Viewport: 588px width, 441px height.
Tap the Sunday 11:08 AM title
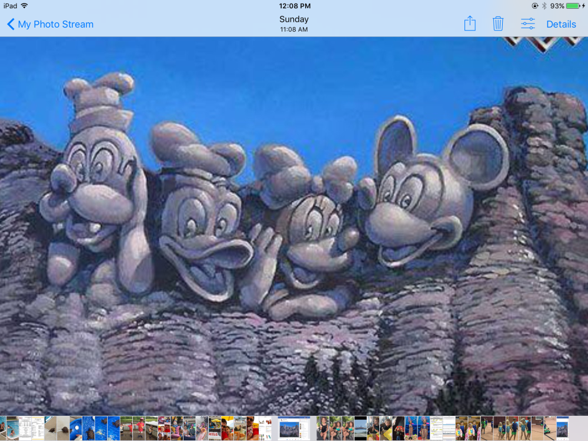(x=294, y=24)
